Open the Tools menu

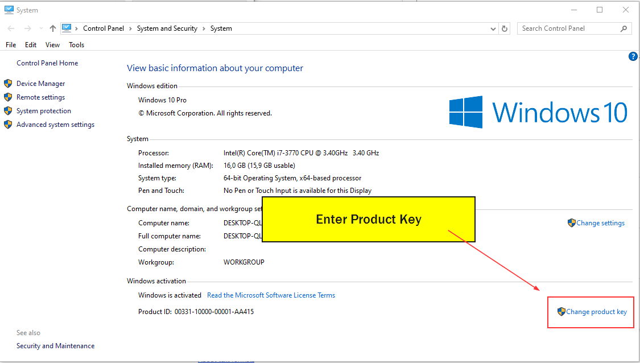click(76, 45)
